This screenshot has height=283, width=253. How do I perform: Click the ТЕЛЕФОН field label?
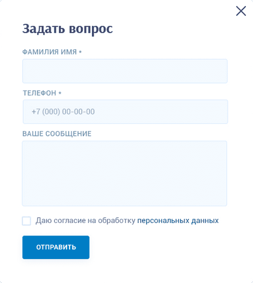pos(40,93)
